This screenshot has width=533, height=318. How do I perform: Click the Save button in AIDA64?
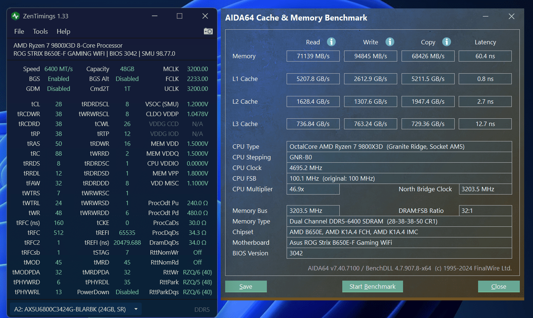[246, 286]
